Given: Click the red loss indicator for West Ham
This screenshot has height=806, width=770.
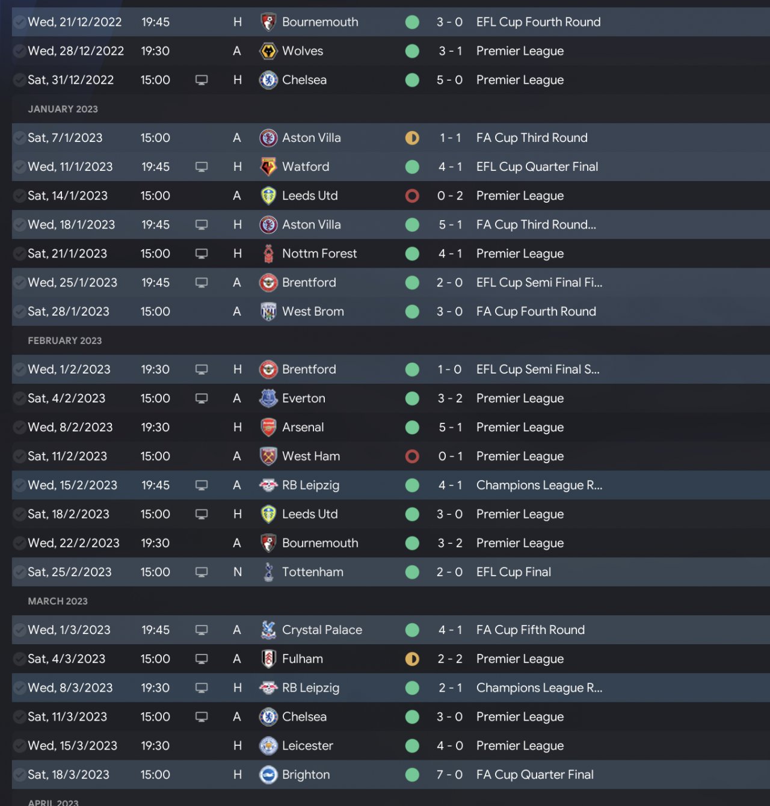Looking at the screenshot, I should point(412,457).
